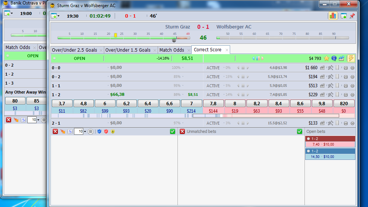Click the pause icon in green market header
The image size is (368, 207).
[258, 58]
